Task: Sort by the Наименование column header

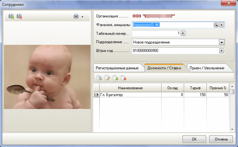Action: (x=130, y=88)
